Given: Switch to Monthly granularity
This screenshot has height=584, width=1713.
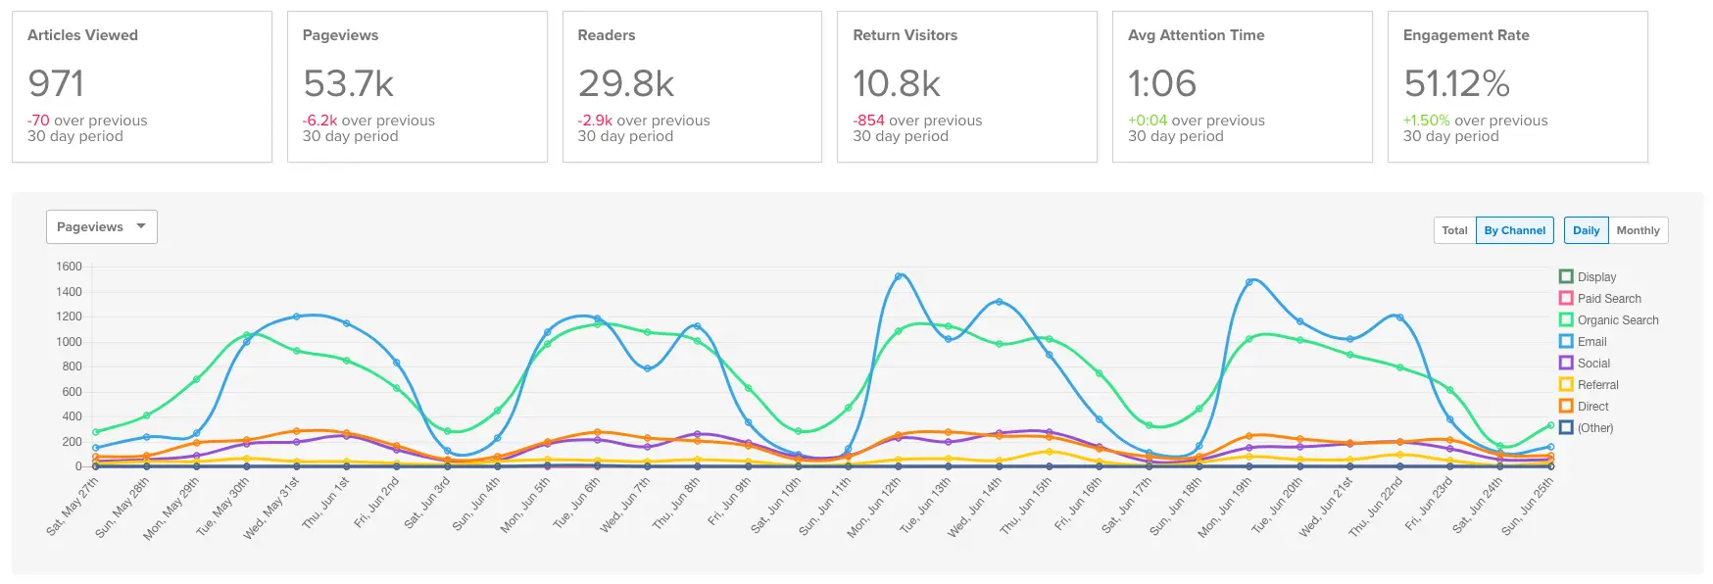Looking at the screenshot, I should point(1639,230).
